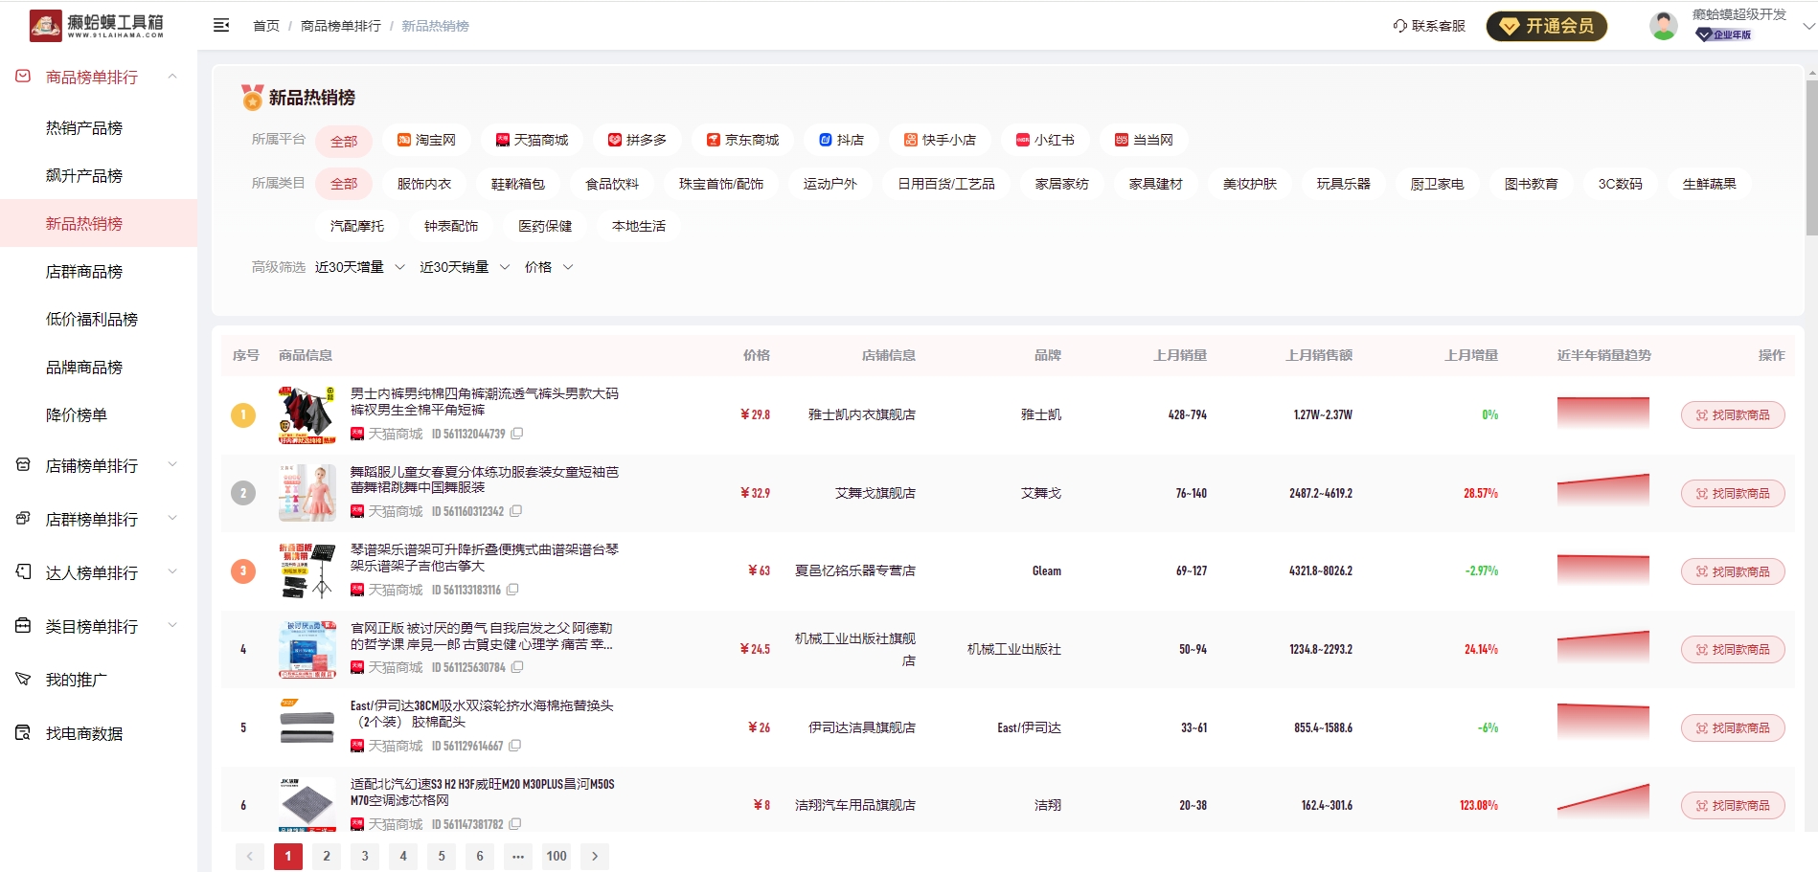
Task: Click the 商品榜单排行 sidebar icon
Action: click(x=23, y=76)
